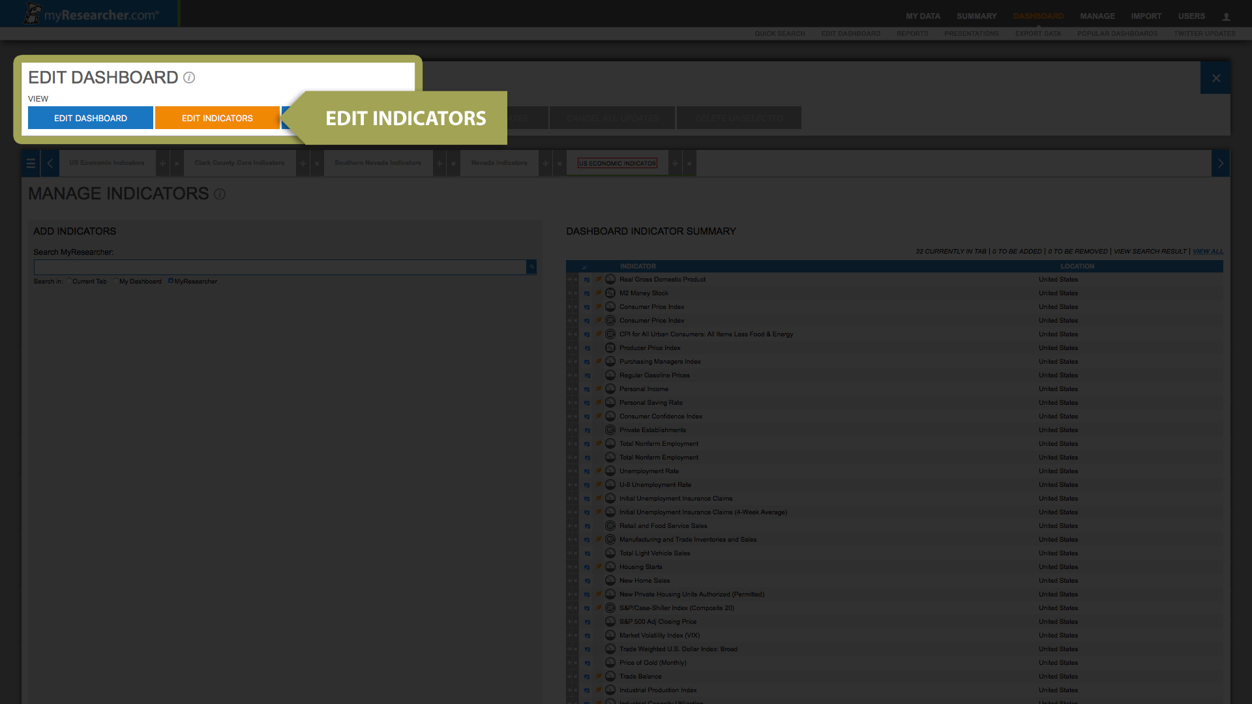Open the Edit Dashboard help info icon
1252x704 pixels.
pyautogui.click(x=189, y=78)
